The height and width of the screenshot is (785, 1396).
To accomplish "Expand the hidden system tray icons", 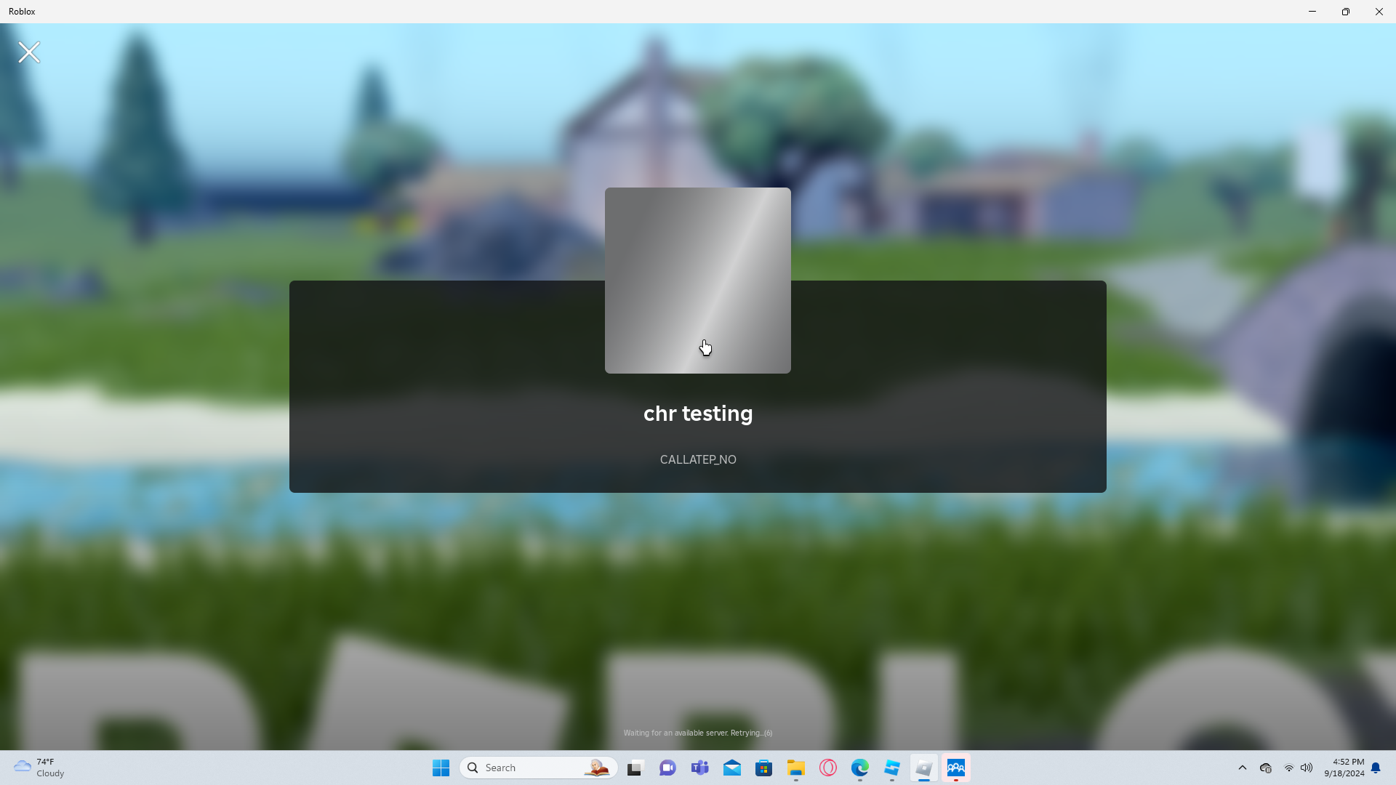I will pyautogui.click(x=1242, y=768).
